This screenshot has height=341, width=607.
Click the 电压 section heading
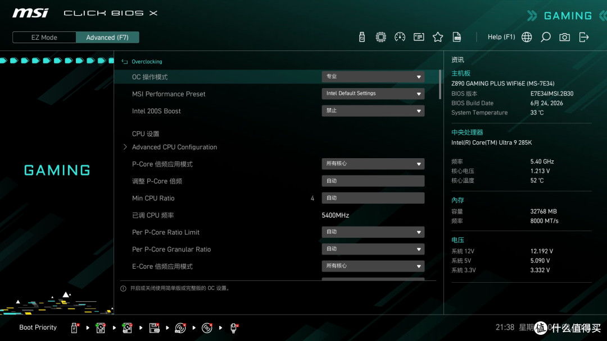click(x=457, y=240)
